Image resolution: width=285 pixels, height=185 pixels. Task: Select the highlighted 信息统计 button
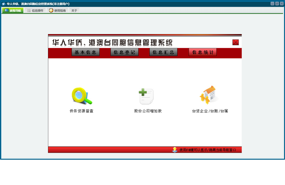pyautogui.click(x=203, y=52)
